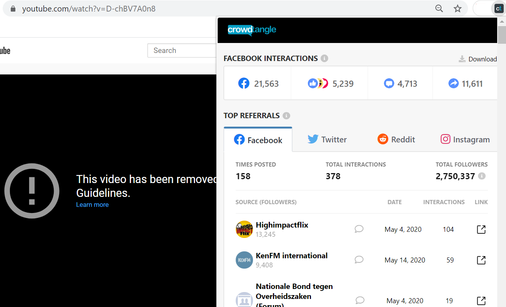Click the KenFM international avatar

(x=244, y=260)
